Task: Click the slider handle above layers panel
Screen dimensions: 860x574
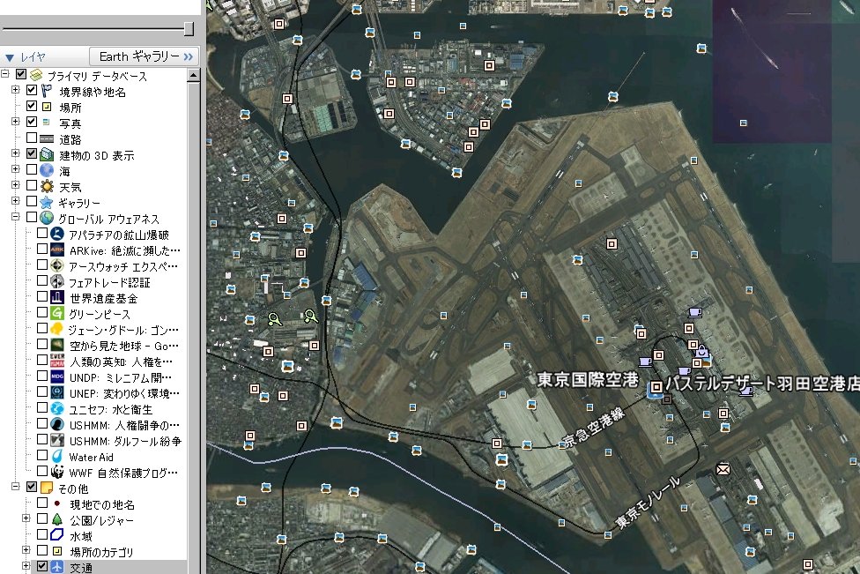Action: click(x=188, y=28)
